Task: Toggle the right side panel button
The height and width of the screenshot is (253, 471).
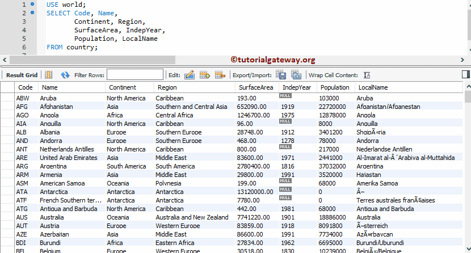Action: coord(465,74)
